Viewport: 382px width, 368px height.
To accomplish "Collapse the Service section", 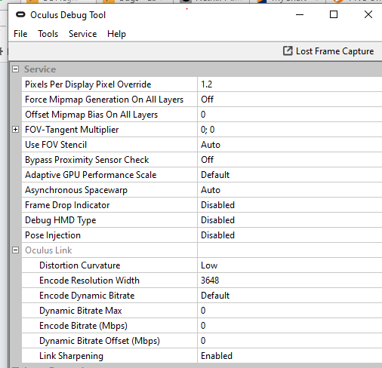I will pyautogui.click(x=16, y=69).
